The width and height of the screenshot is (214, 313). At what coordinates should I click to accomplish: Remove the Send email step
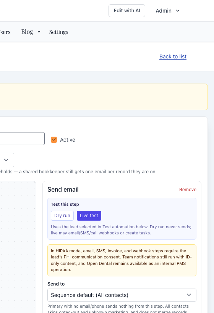pos(188,190)
